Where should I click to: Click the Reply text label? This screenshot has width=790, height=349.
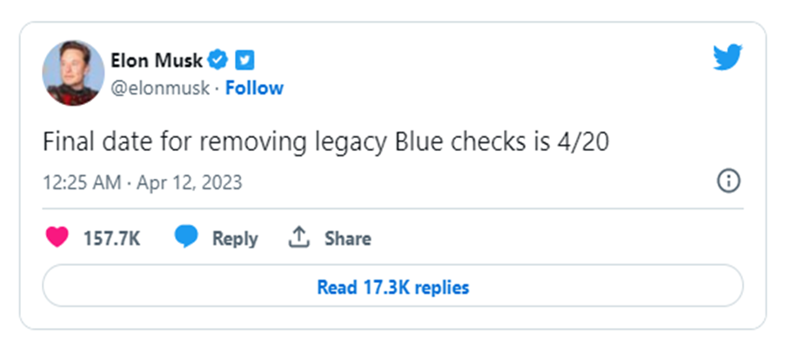pos(235,239)
